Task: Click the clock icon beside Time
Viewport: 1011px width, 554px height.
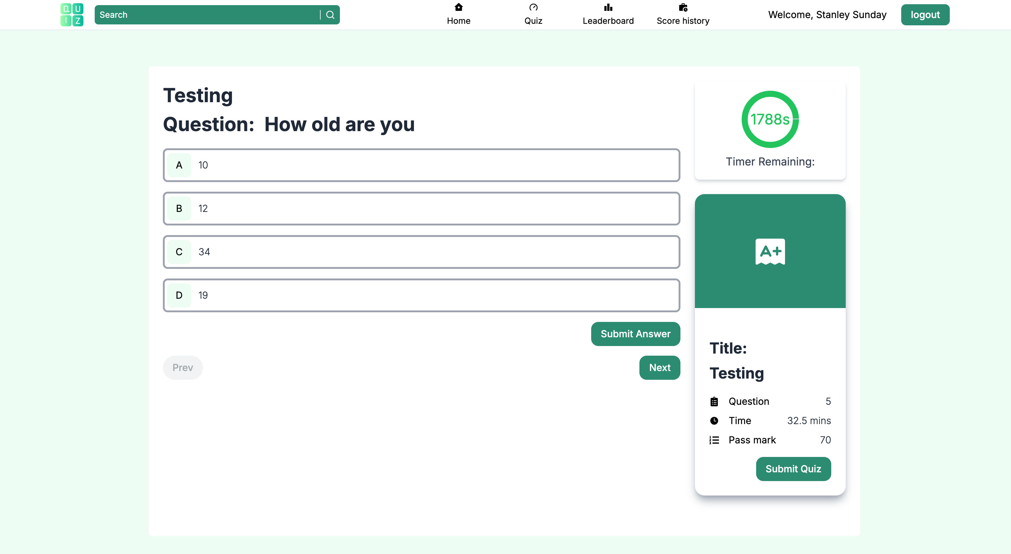Action: (x=714, y=420)
